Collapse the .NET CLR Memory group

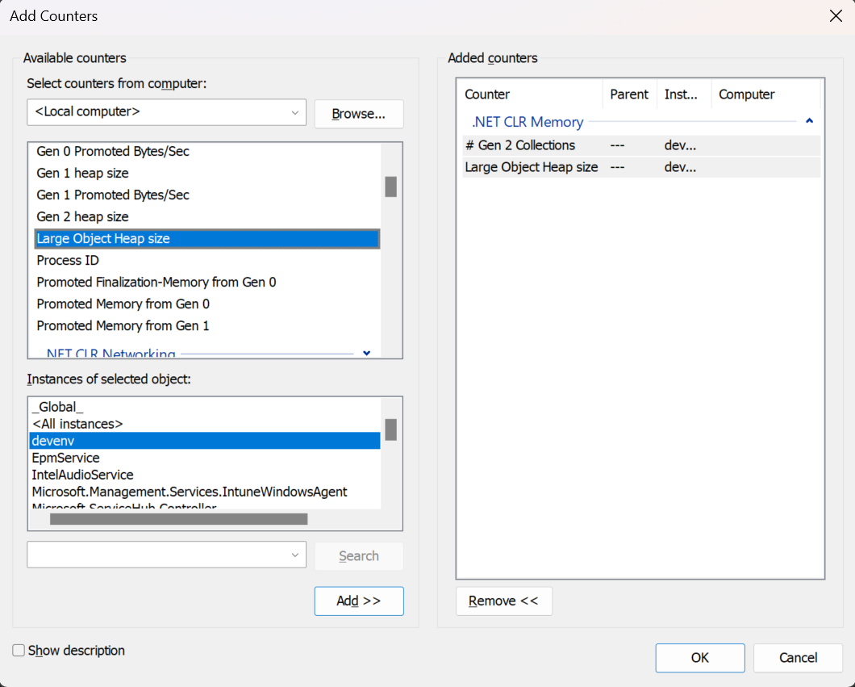(x=809, y=119)
